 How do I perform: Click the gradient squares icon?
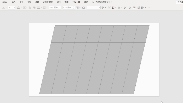(x=113, y=8)
